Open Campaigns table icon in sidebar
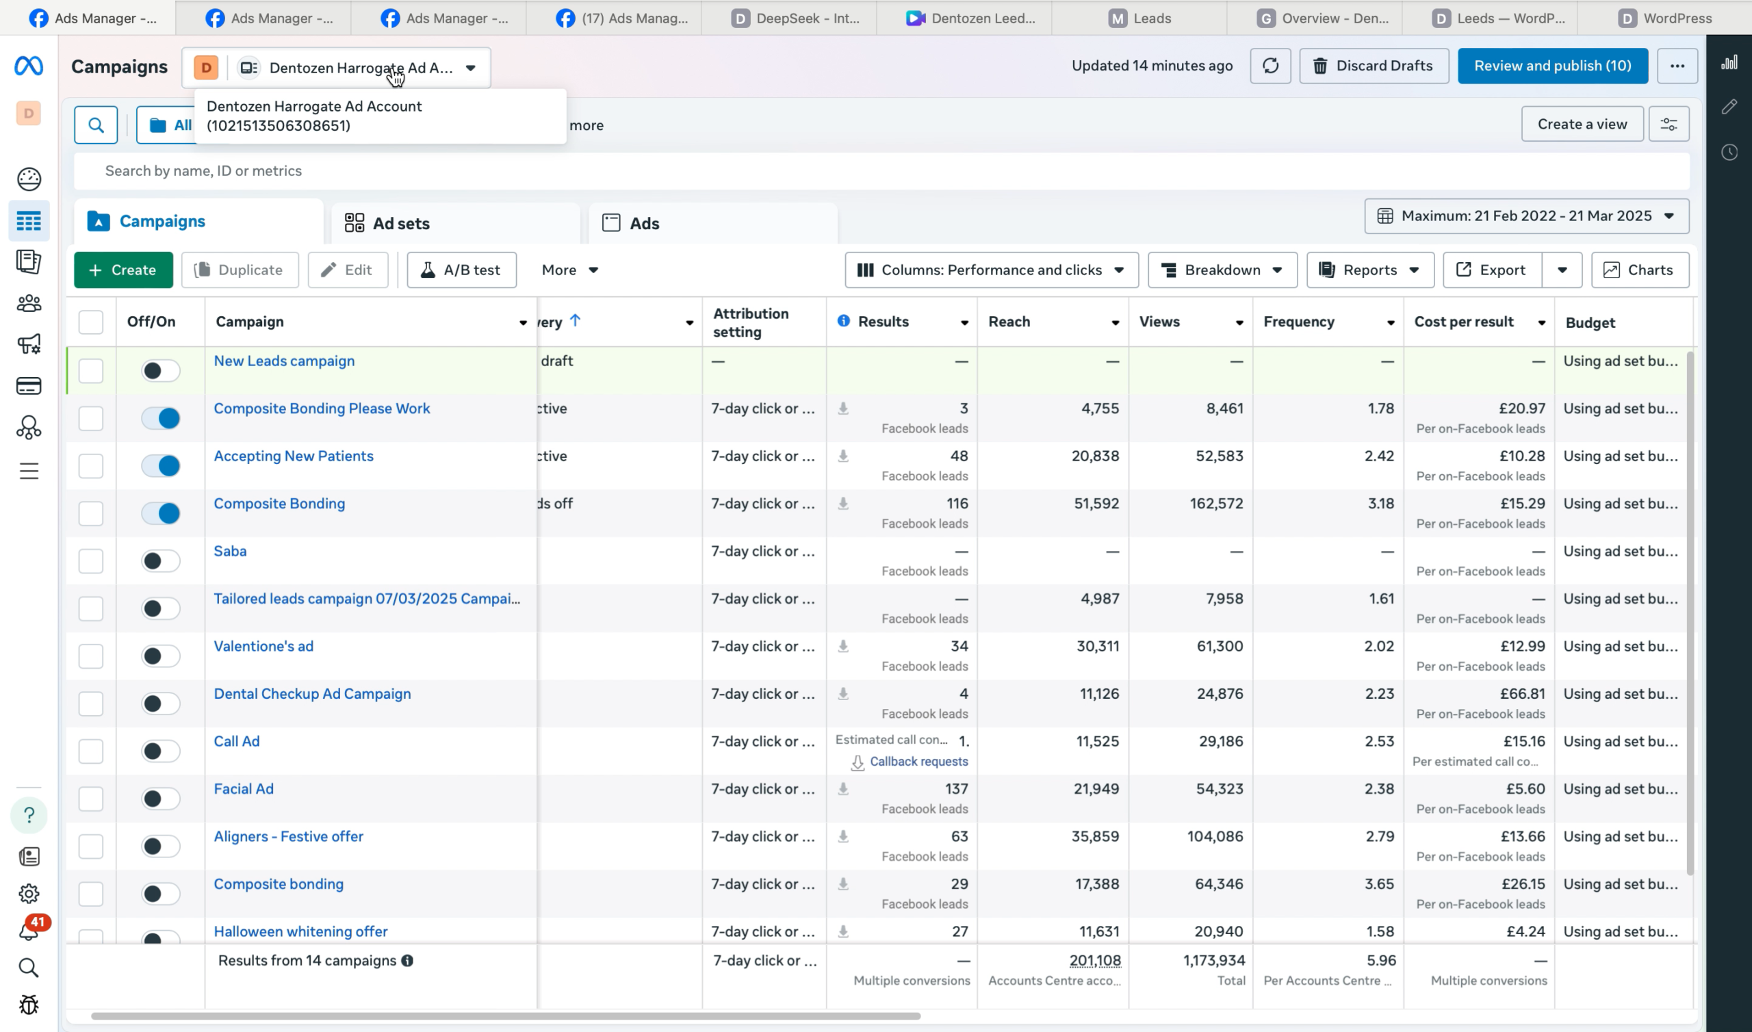 [29, 221]
